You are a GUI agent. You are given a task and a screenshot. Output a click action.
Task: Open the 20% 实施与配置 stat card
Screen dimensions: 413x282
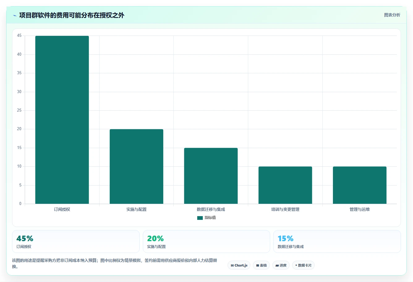(206, 241)
